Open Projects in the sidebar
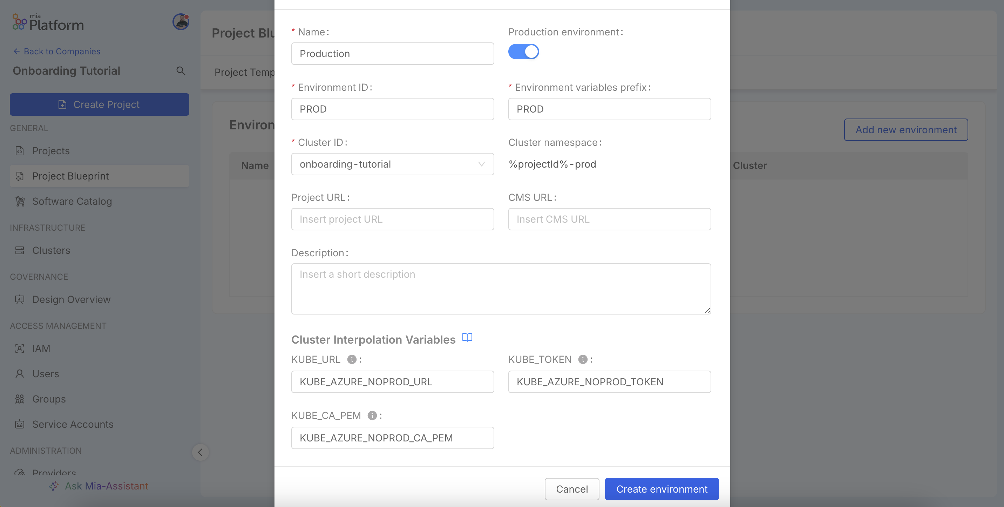The height and width of the screenshot is (507, 1004). tap(100, 151)
